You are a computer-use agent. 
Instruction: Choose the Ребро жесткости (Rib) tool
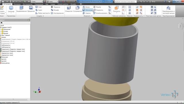point(43,13)
